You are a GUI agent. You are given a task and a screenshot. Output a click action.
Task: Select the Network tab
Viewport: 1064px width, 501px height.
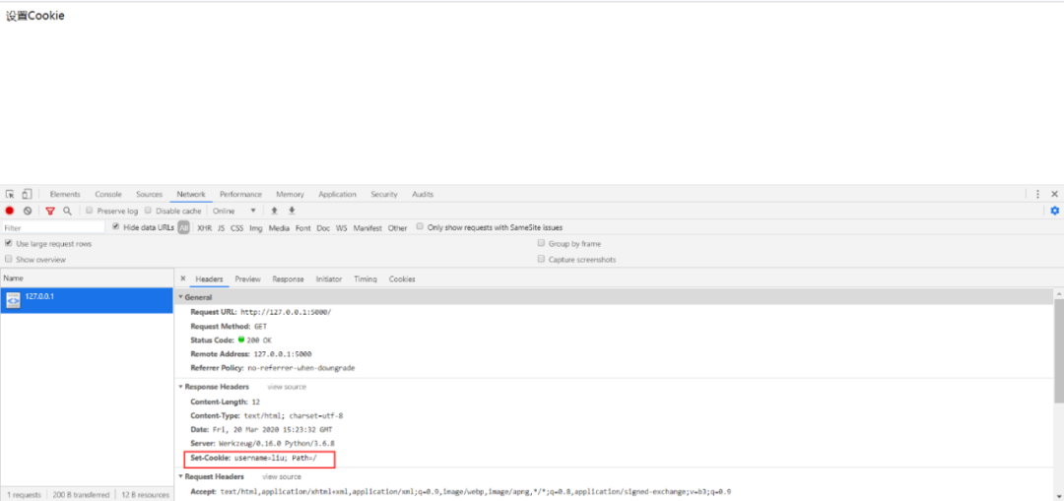(191, 194)
